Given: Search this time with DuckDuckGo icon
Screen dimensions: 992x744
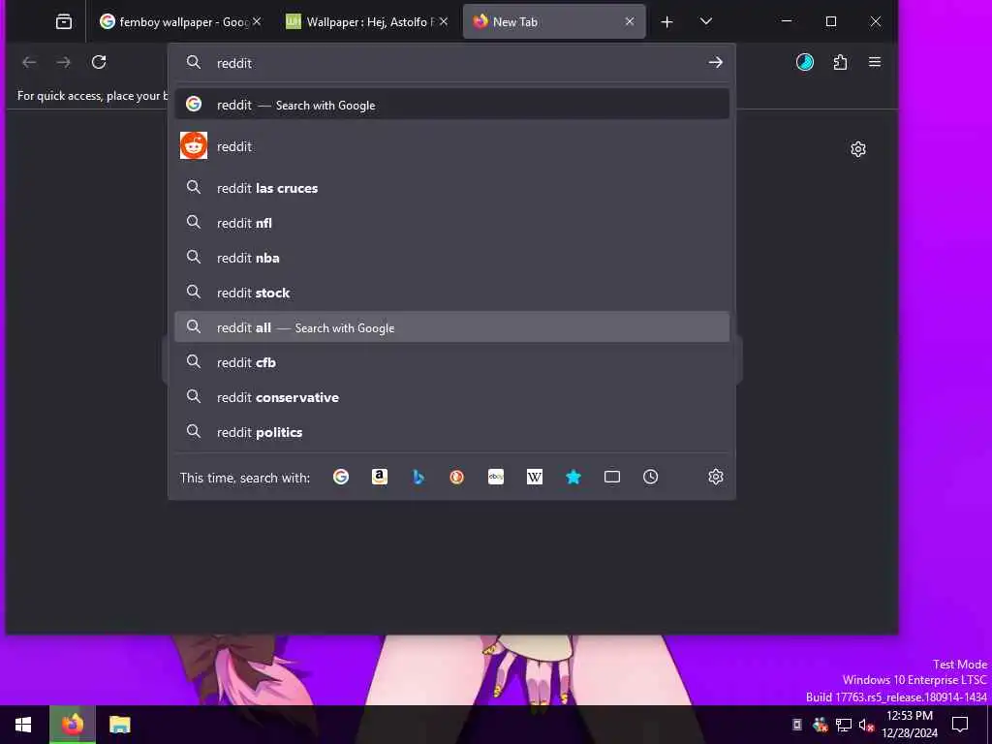Looking at the screenshot, I should pos(457,477).
